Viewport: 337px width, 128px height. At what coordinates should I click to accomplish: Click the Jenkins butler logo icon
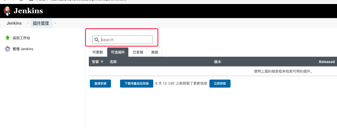[x=7, y=11]
